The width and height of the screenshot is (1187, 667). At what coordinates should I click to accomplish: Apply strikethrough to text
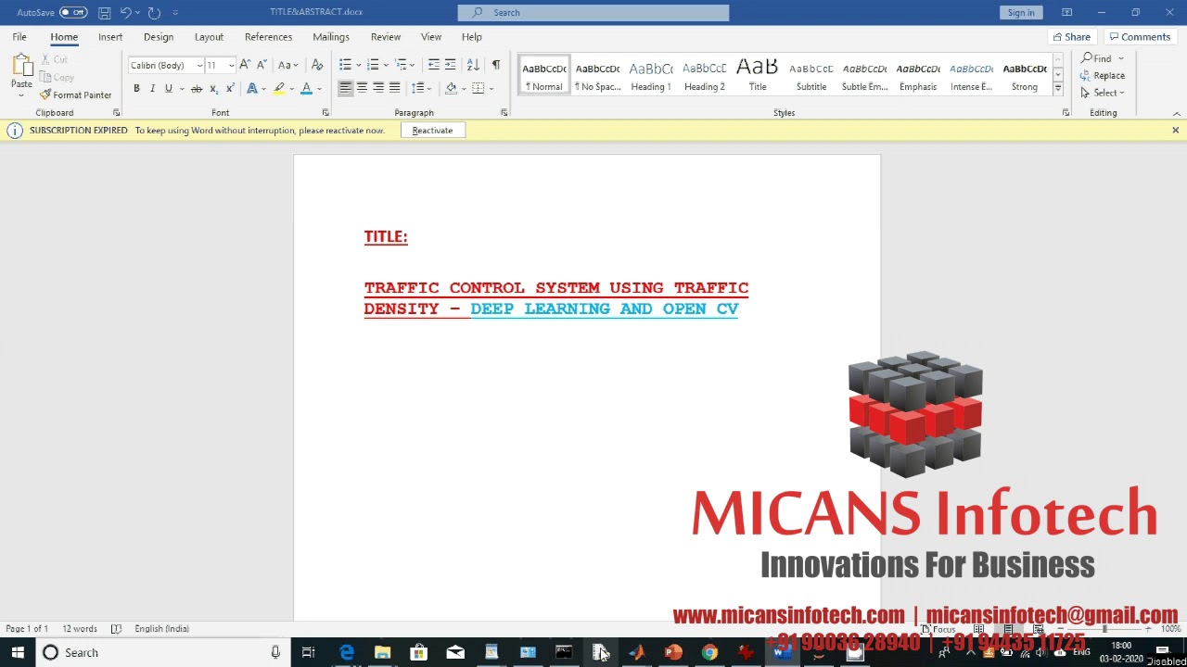[197, 89]
